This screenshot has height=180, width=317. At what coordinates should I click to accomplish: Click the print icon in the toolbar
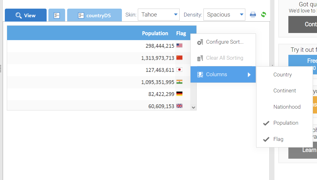pyautogui.click(x=253, y=15)
